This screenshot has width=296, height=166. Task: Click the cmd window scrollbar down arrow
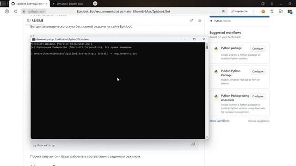(207, 137)
